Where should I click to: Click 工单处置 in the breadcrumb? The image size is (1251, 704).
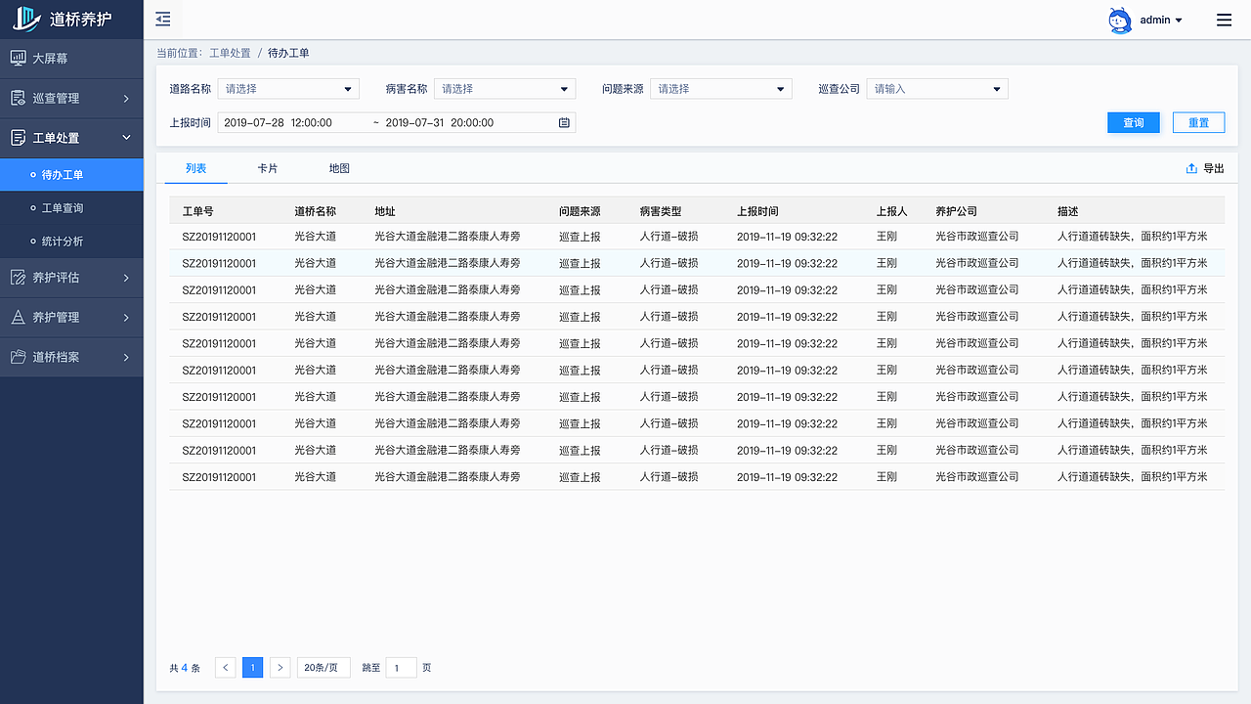click(230, 53)
